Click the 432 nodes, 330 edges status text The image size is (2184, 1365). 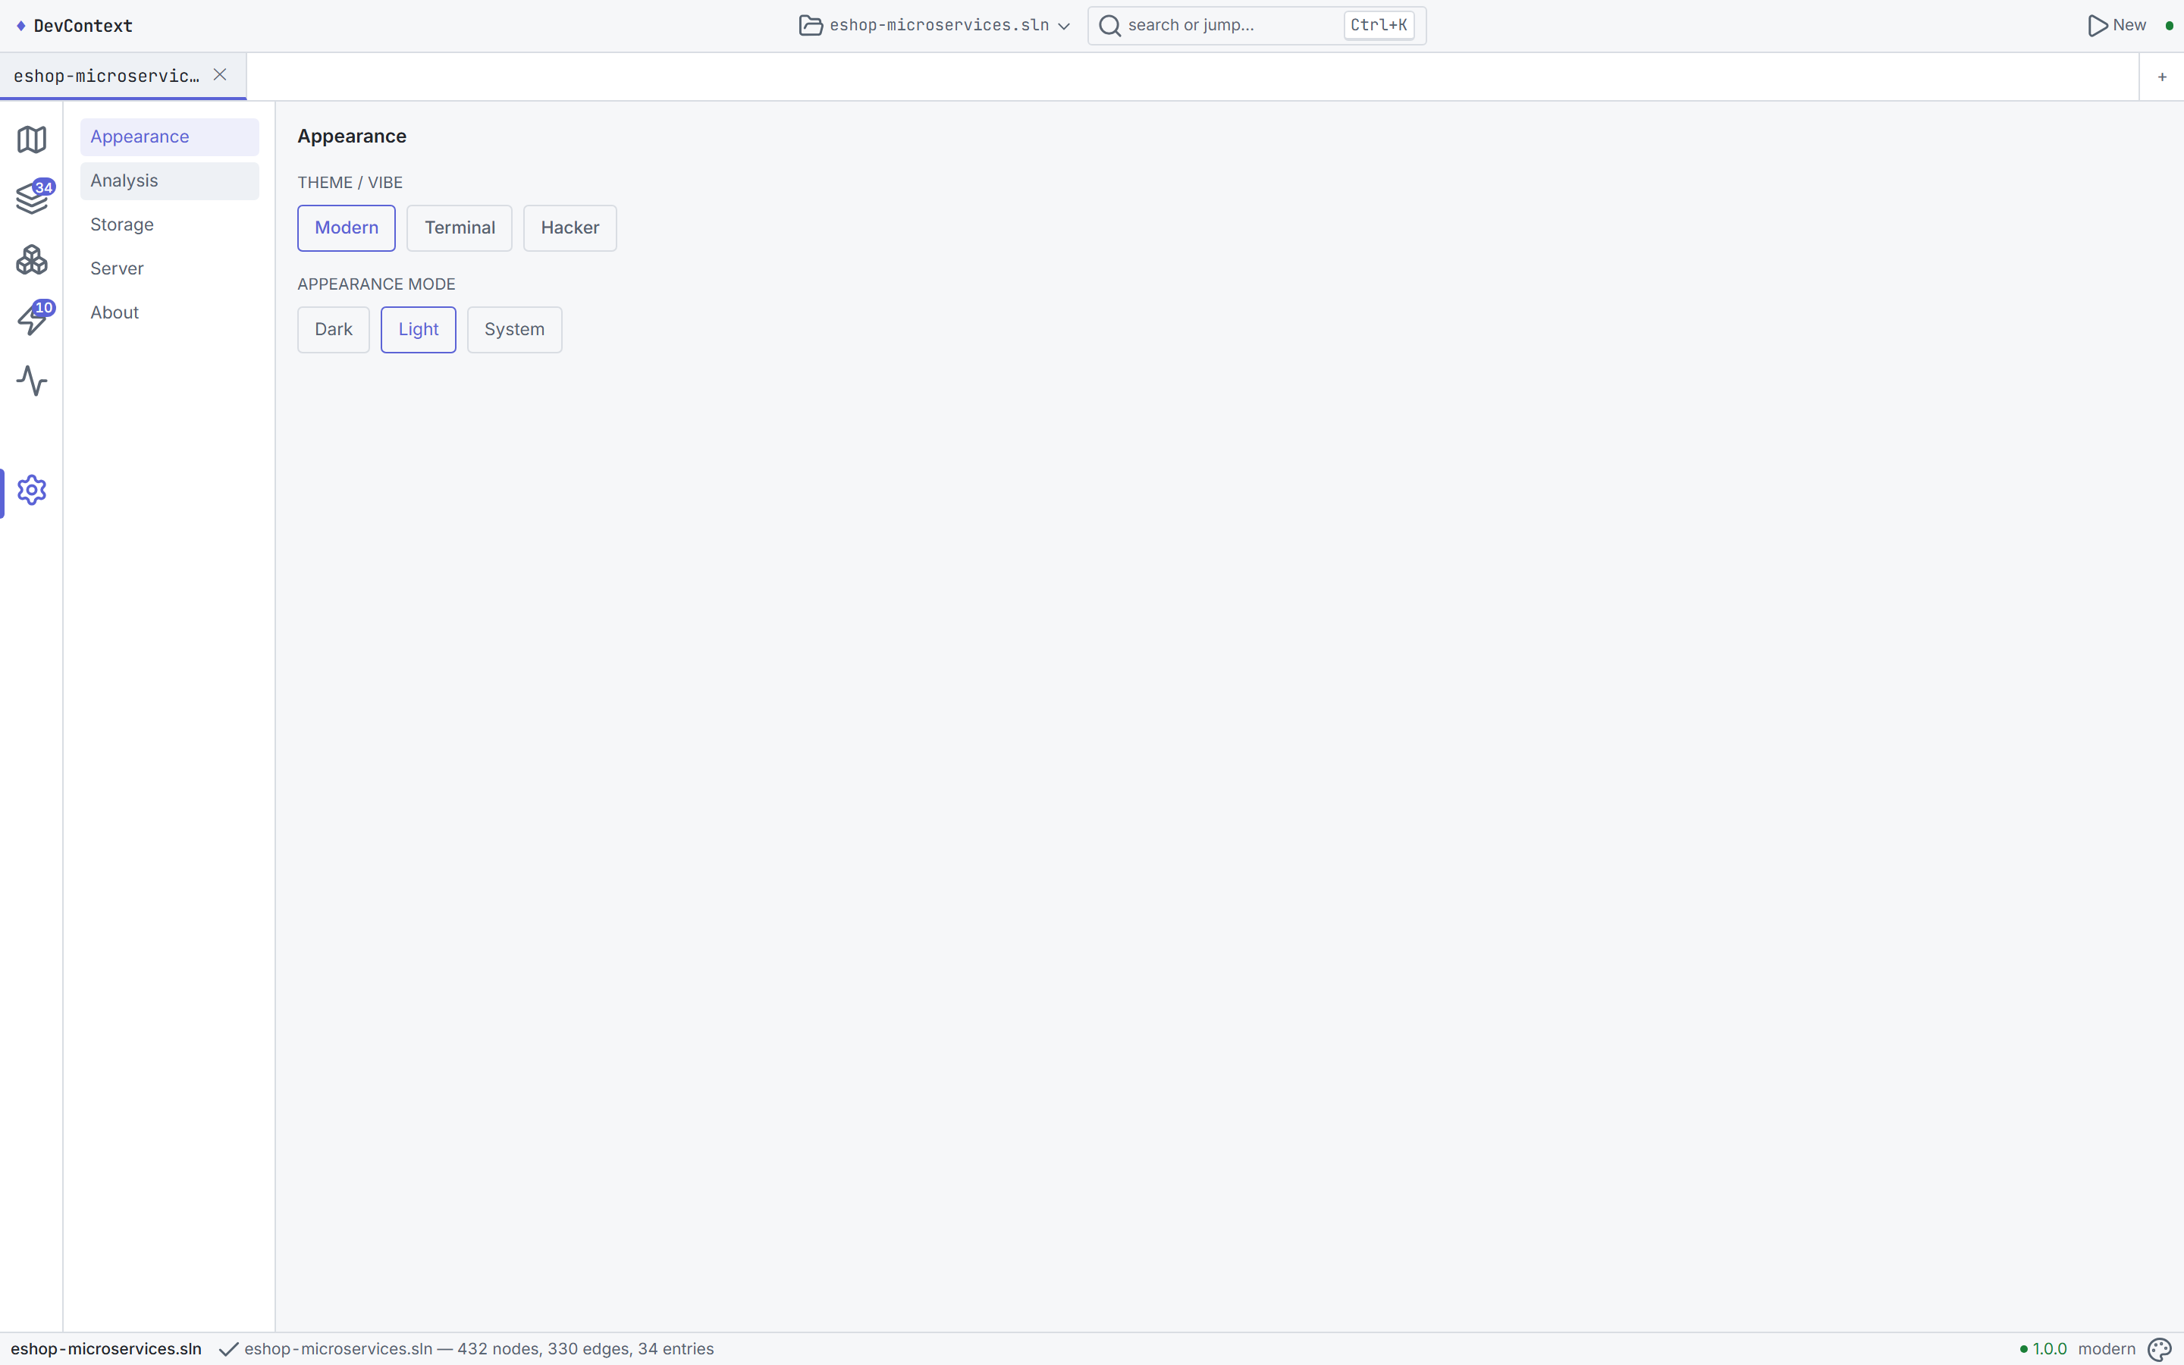pos(479,1349)
